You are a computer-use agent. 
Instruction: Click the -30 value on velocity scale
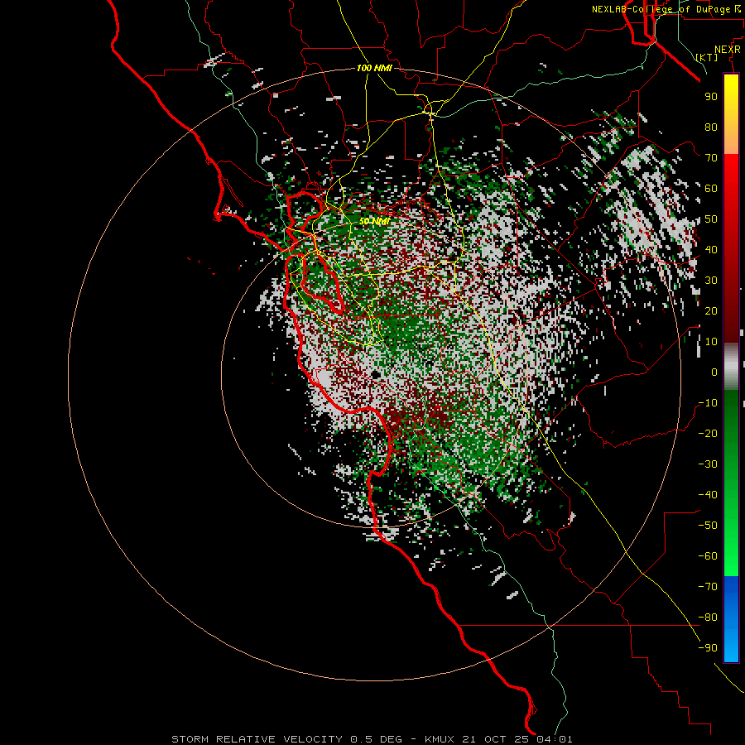click(708, 464)
